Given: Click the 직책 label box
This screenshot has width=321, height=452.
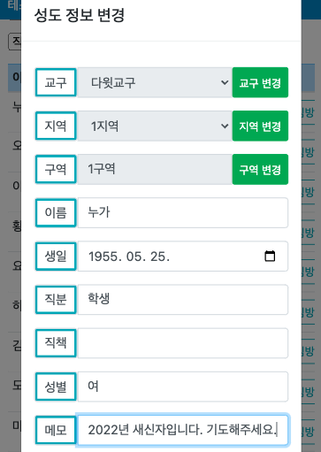Looking at the screenshot, I should [56, 343].
